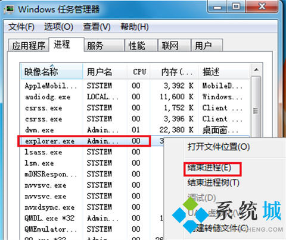Open the 查看(V) menu
Screen dimensions: 286x240
coord(97,27)
